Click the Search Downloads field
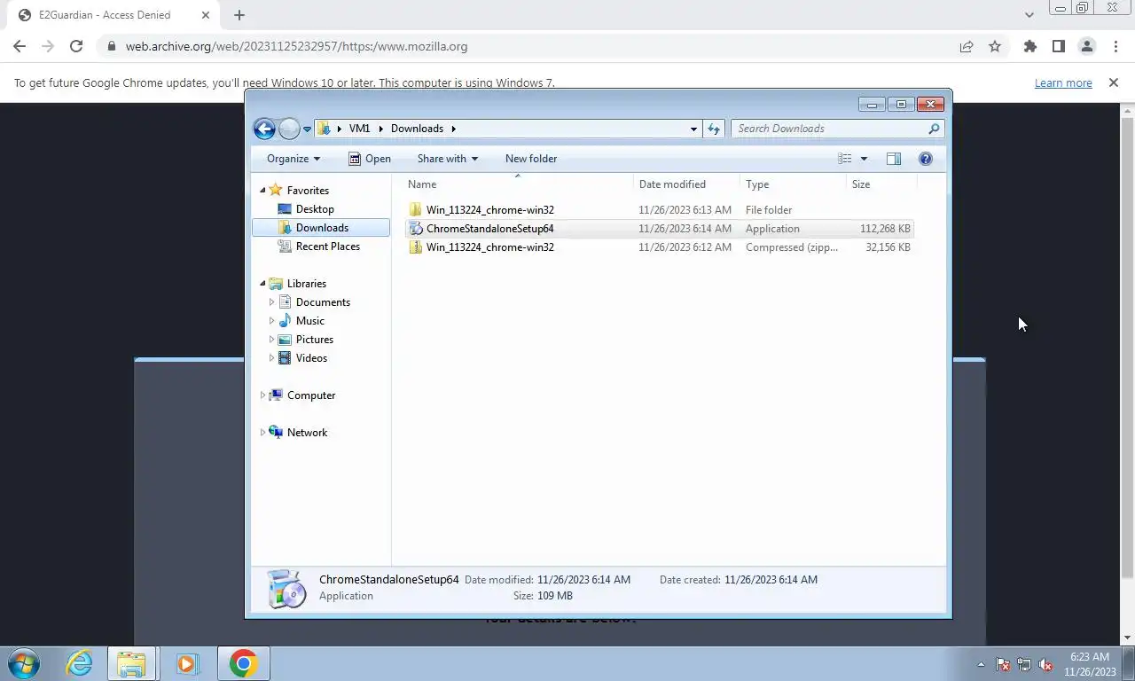The image size is (1135, 681). click(837, 129)
